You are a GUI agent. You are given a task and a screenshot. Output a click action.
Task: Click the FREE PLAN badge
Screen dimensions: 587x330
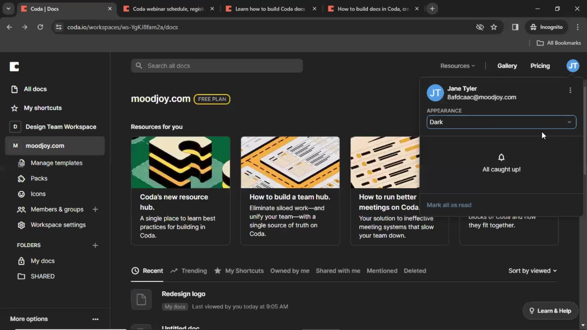coord(212,99)
